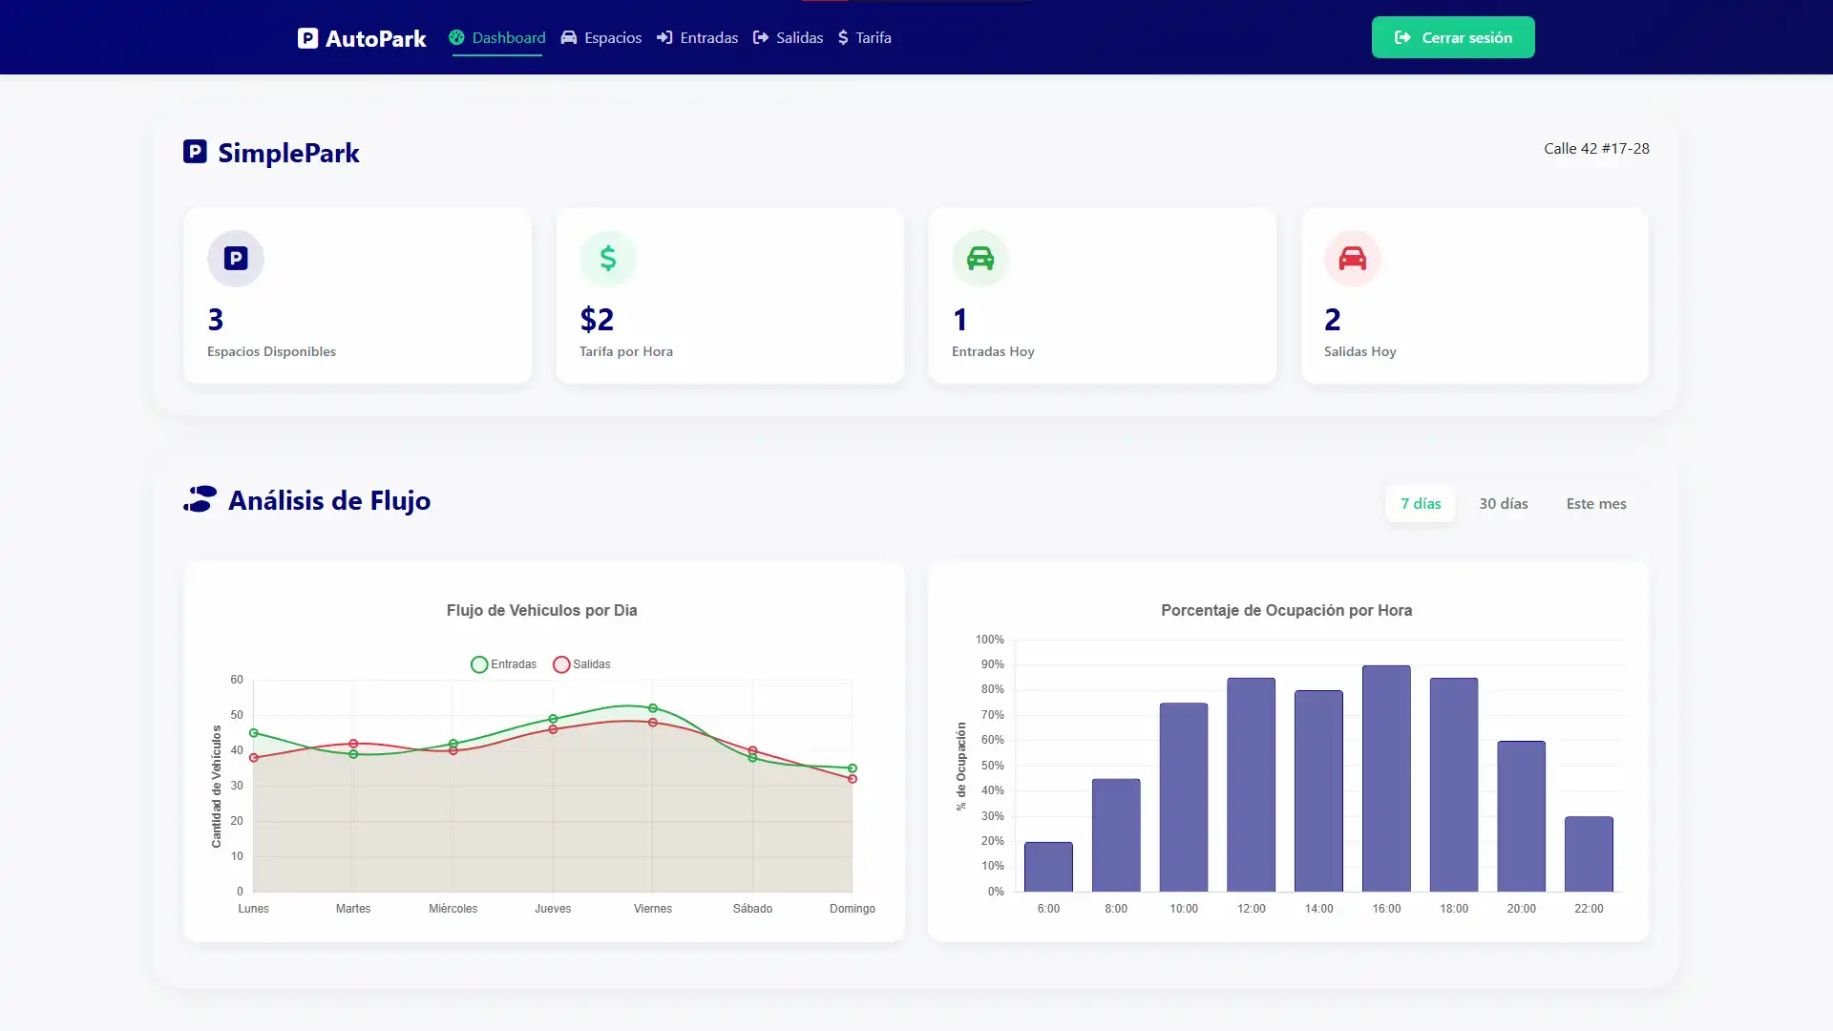Click the Salidas Hoy label
This screenshot has height=1031, width=1833.
click(1359, 351)
